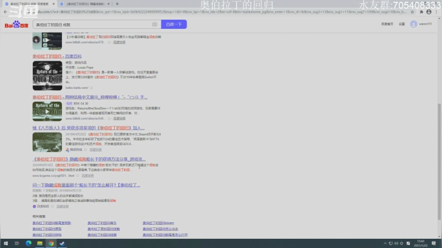This screenshot has height=248, width=442.
Task: Open 百度快照 under the top bilibili result
Action: pyautogui.click(x=119, y=42)
